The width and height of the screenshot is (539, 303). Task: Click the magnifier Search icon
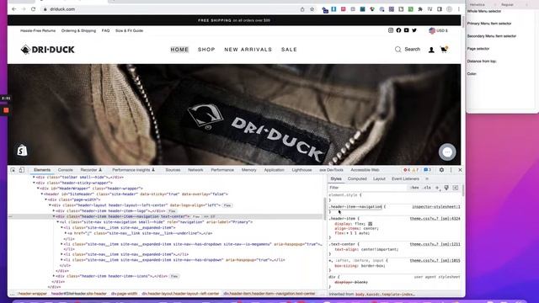click(x=398, y=50)
